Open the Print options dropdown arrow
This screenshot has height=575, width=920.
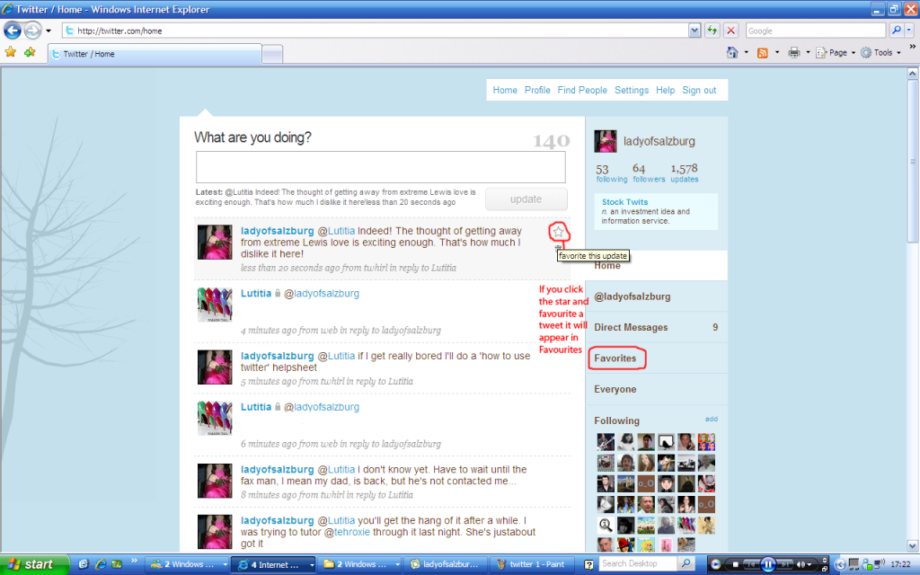pos(808,52)
